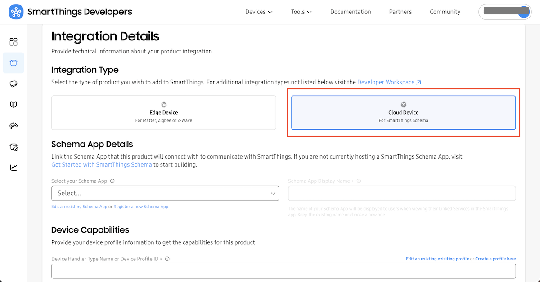
Task: Click Edit an existing Schema App link
Action: click(79, 207)
